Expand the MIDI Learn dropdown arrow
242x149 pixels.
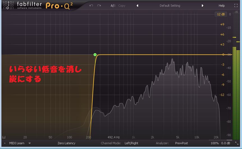pyautogui.click(x=29, y=143)
